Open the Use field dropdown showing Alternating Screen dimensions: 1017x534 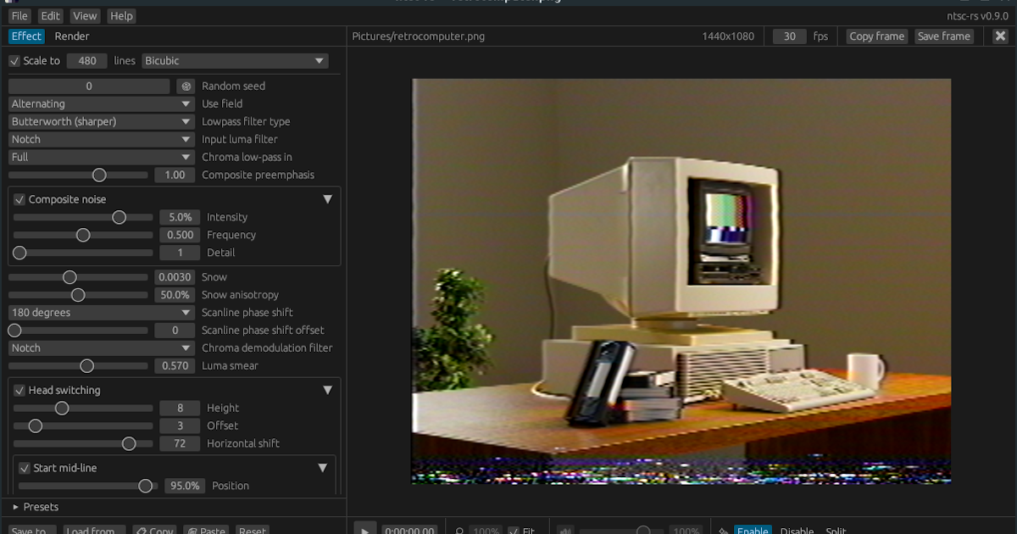[102, 103]
